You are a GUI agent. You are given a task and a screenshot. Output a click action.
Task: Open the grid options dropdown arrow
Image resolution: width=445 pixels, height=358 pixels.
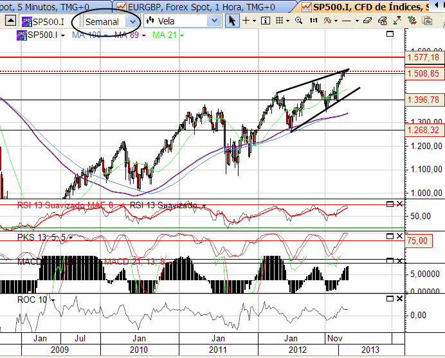(288, 21)
